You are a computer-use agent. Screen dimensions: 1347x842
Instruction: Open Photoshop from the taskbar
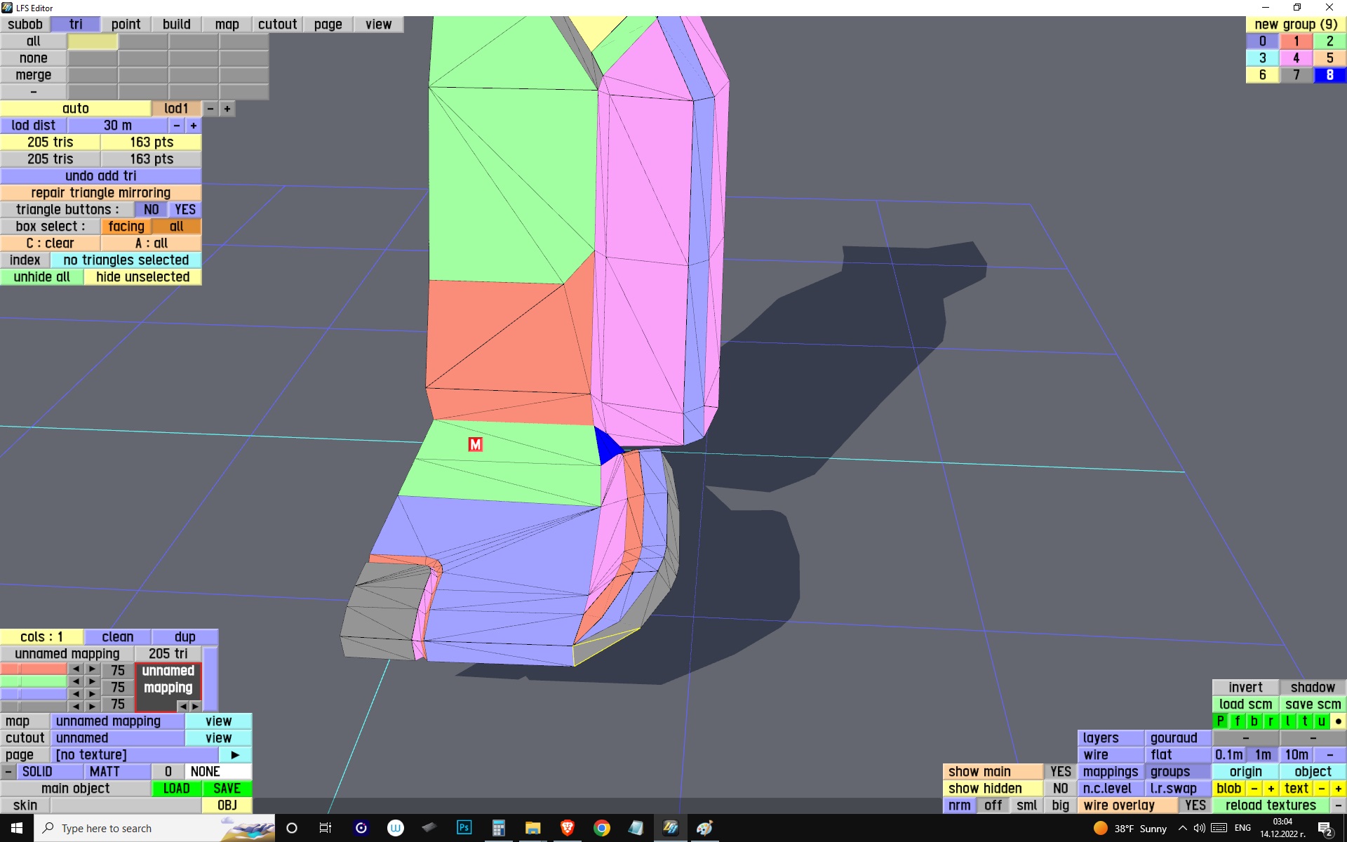pos(464,828)
